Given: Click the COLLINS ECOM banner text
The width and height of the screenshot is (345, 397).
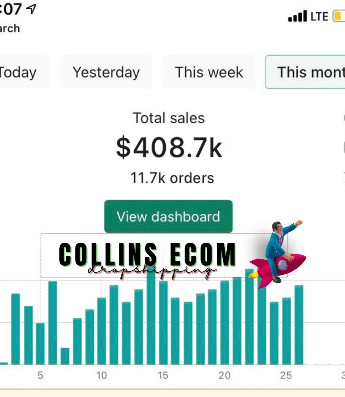Looking at the screenshot, I should coord(148,255).
